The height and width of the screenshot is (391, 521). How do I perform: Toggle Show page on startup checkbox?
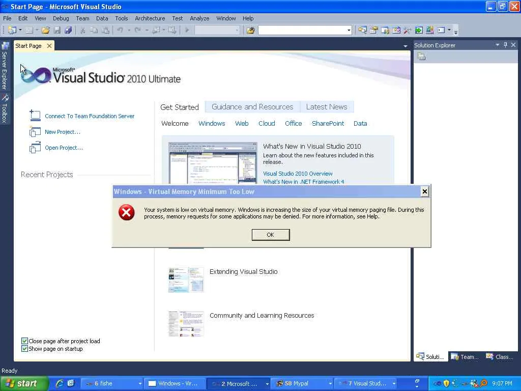[x=24, y=348]
